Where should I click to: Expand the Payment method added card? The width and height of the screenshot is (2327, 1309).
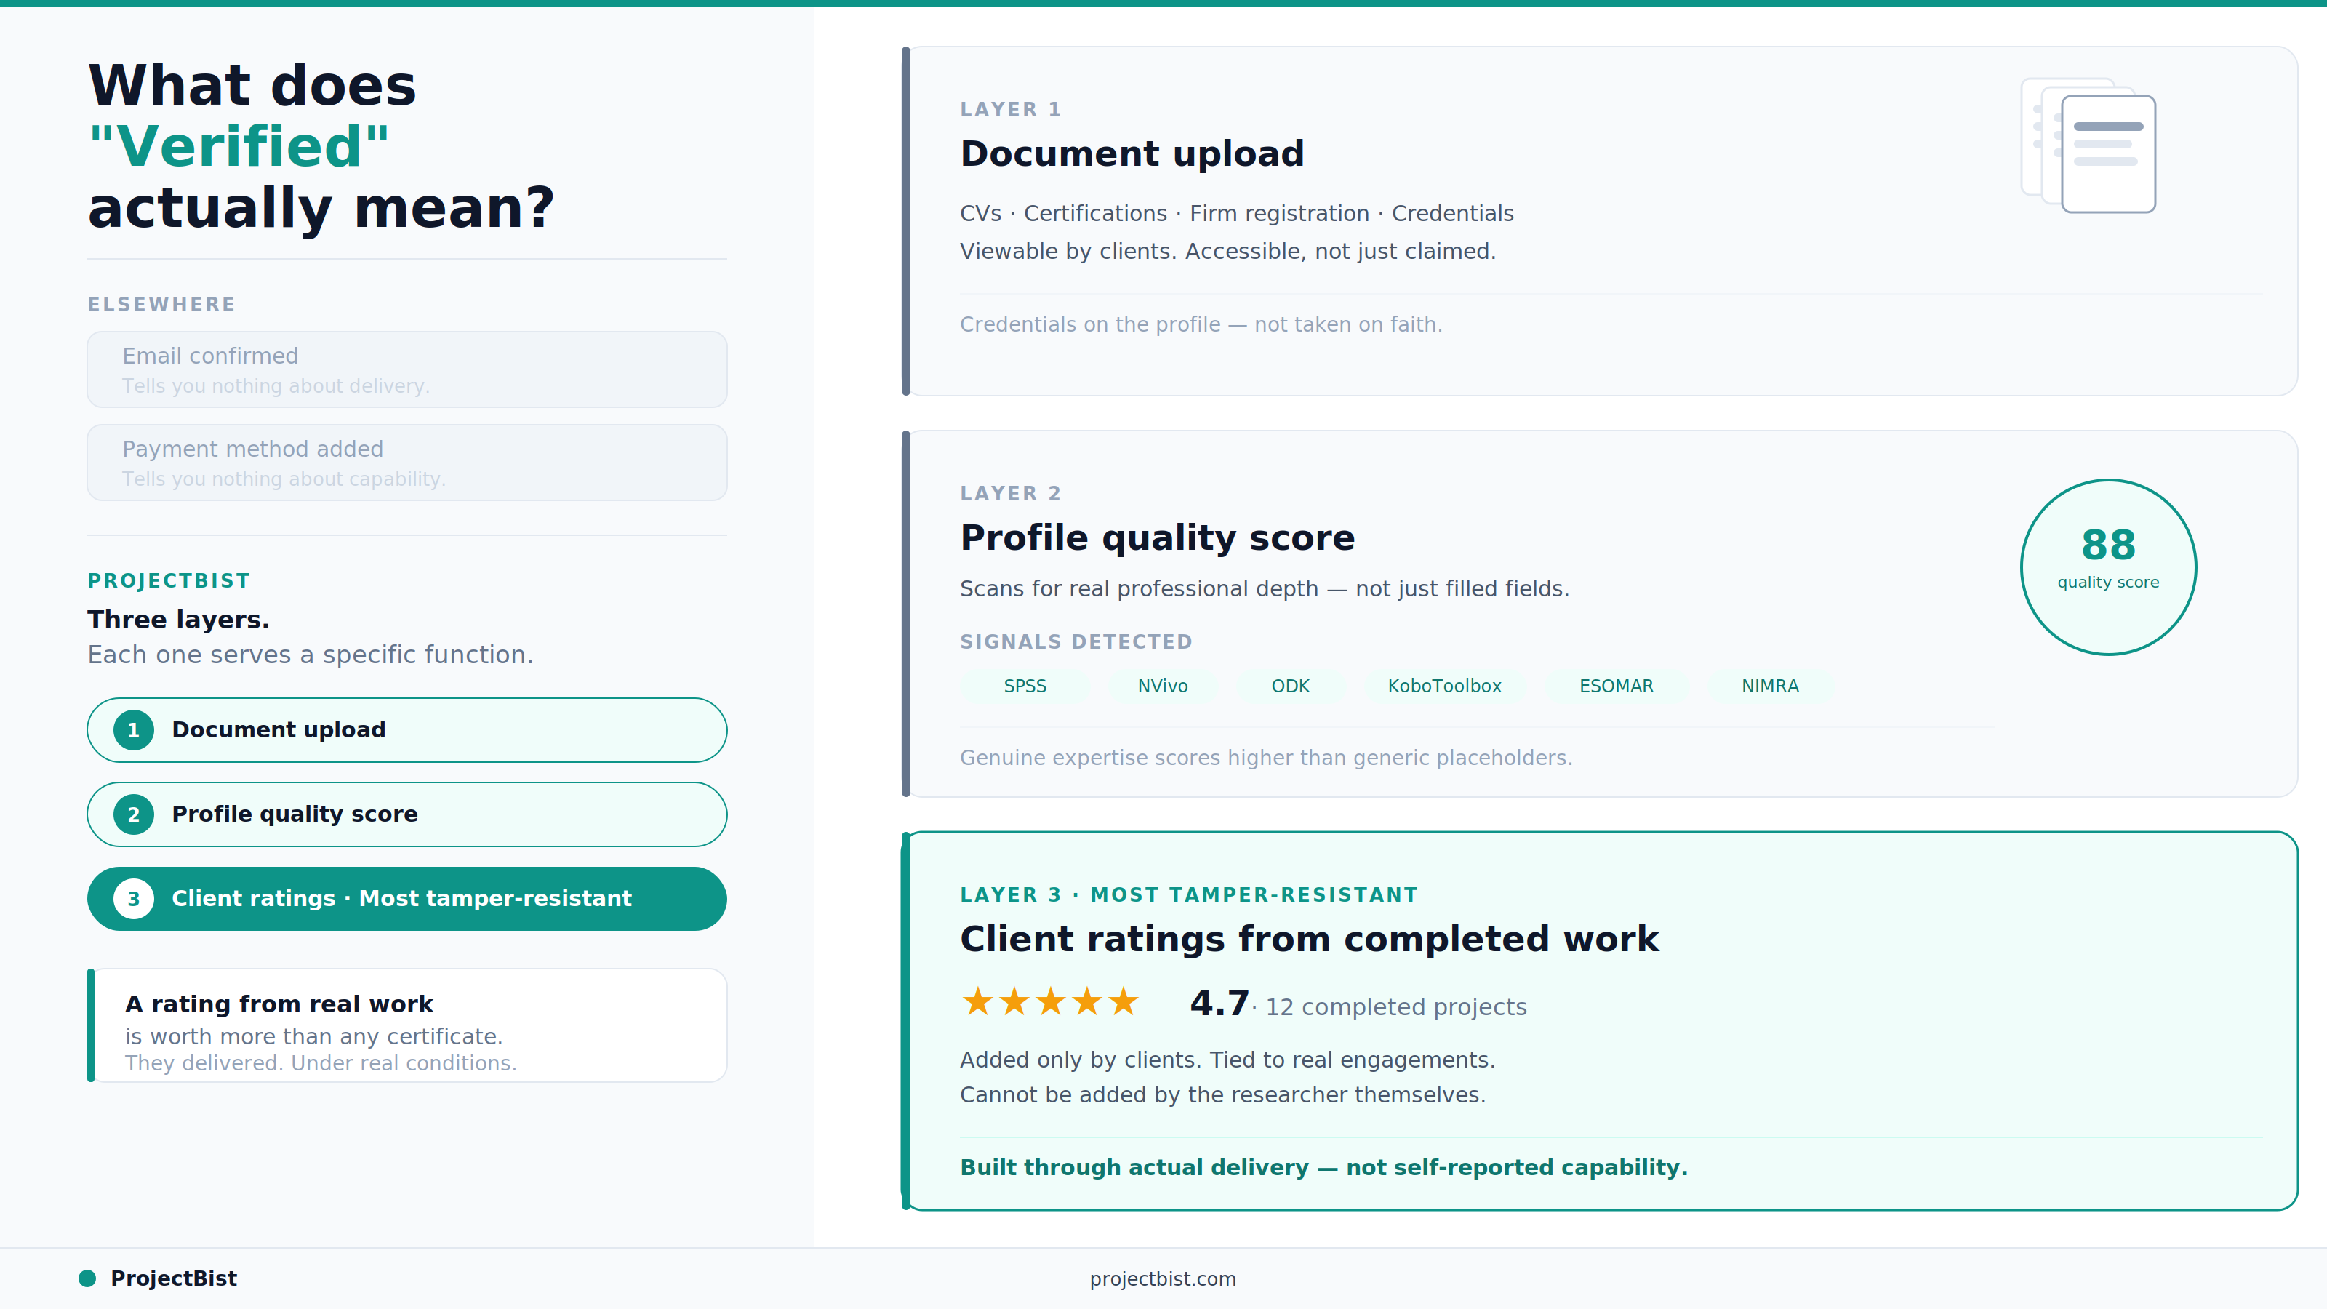[406, 462]
